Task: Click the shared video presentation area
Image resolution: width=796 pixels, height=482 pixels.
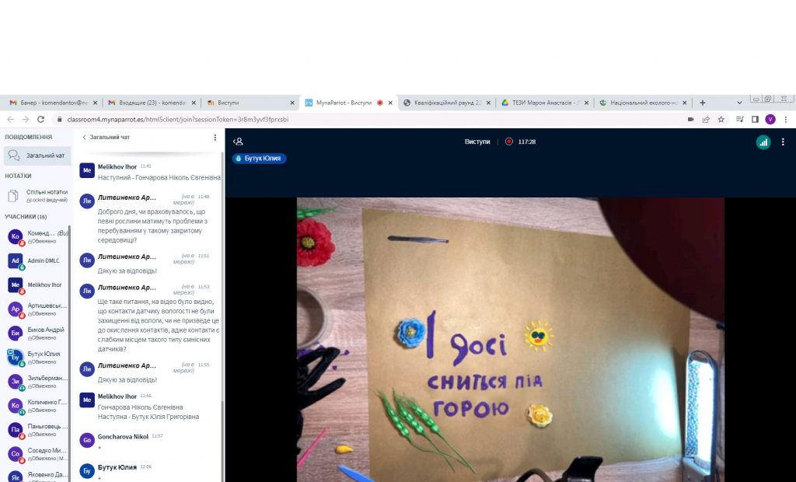Action: (x=510, y=338)
